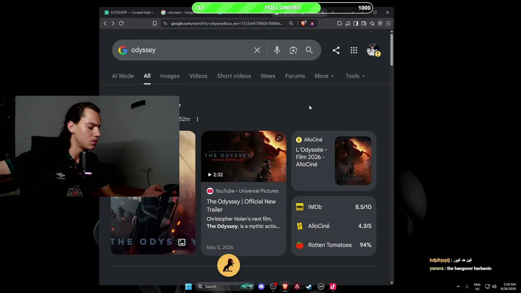Open the media playlist music-note icon
The image size is (521, 293).
[x=348, y=24]
